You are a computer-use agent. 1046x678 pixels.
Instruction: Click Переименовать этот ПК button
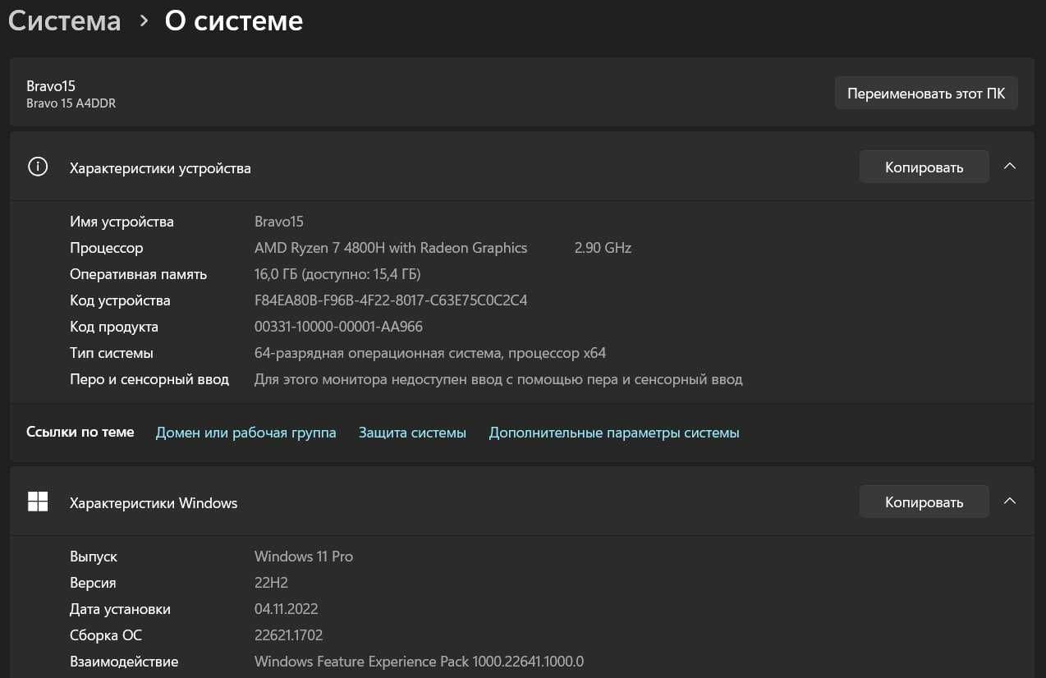click(926, 94)
